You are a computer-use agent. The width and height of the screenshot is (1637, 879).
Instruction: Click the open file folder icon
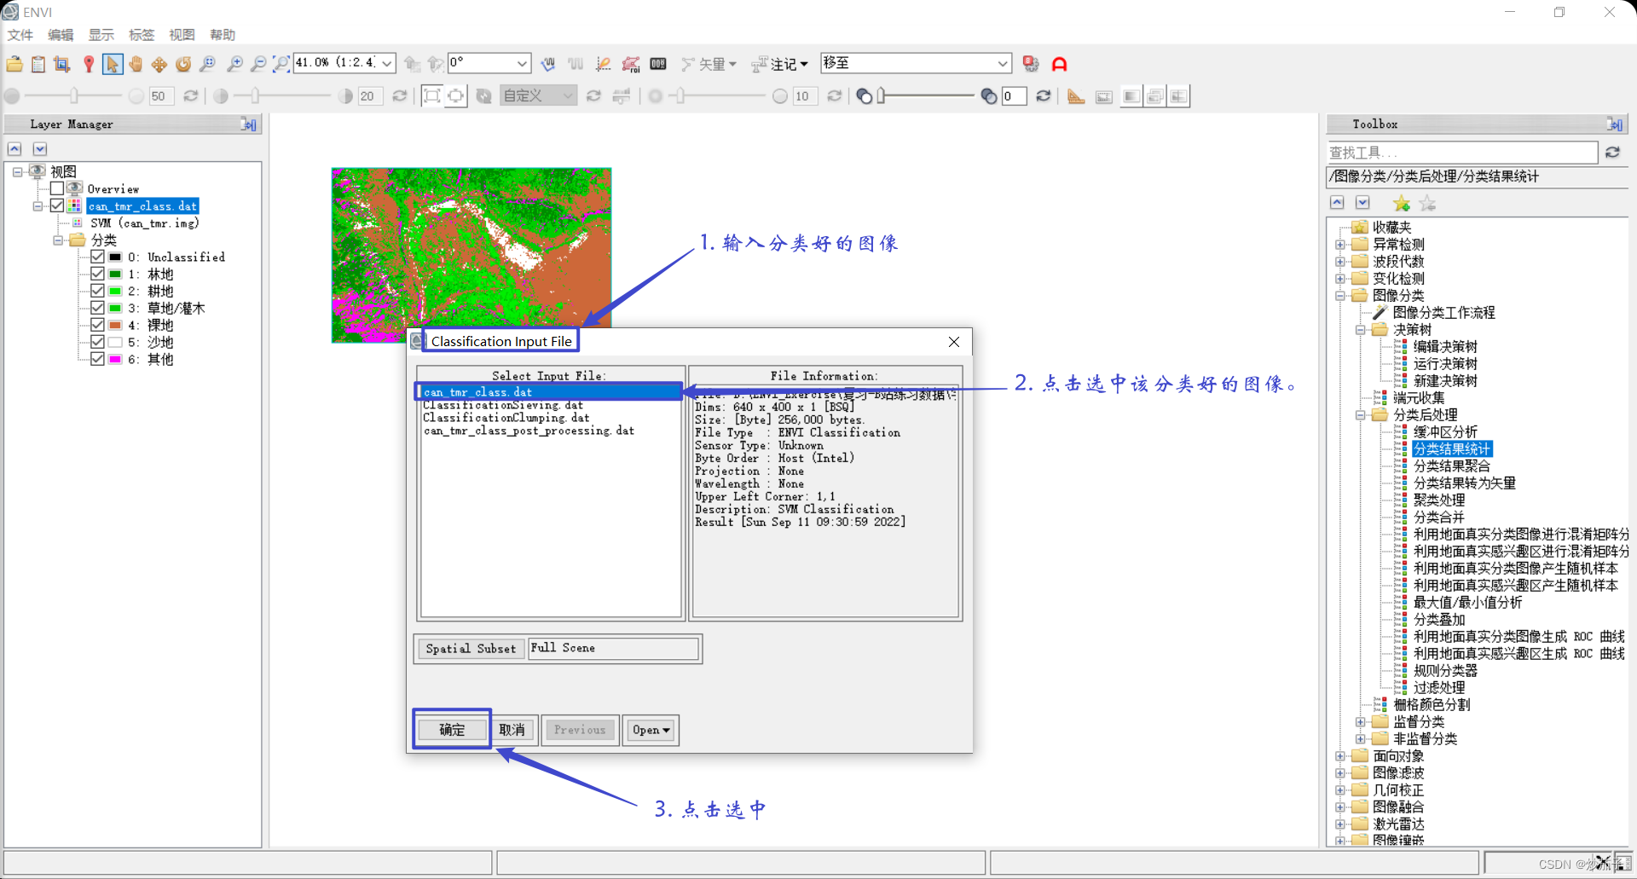(14, 64)
